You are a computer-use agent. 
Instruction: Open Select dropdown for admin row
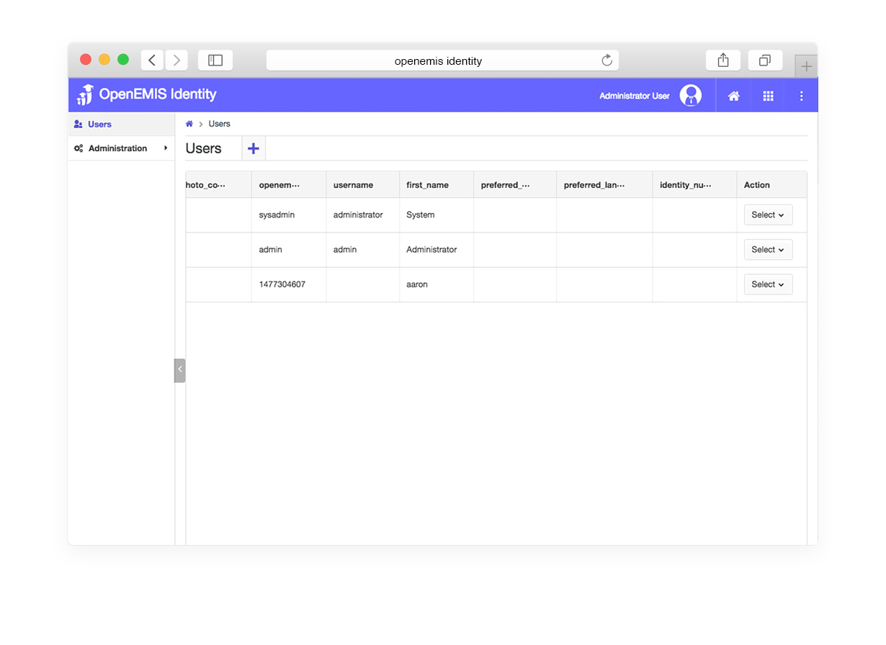[768, 250]
